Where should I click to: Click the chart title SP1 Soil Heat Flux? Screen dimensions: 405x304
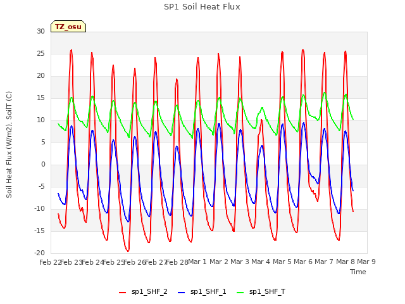tap(202, 7)
